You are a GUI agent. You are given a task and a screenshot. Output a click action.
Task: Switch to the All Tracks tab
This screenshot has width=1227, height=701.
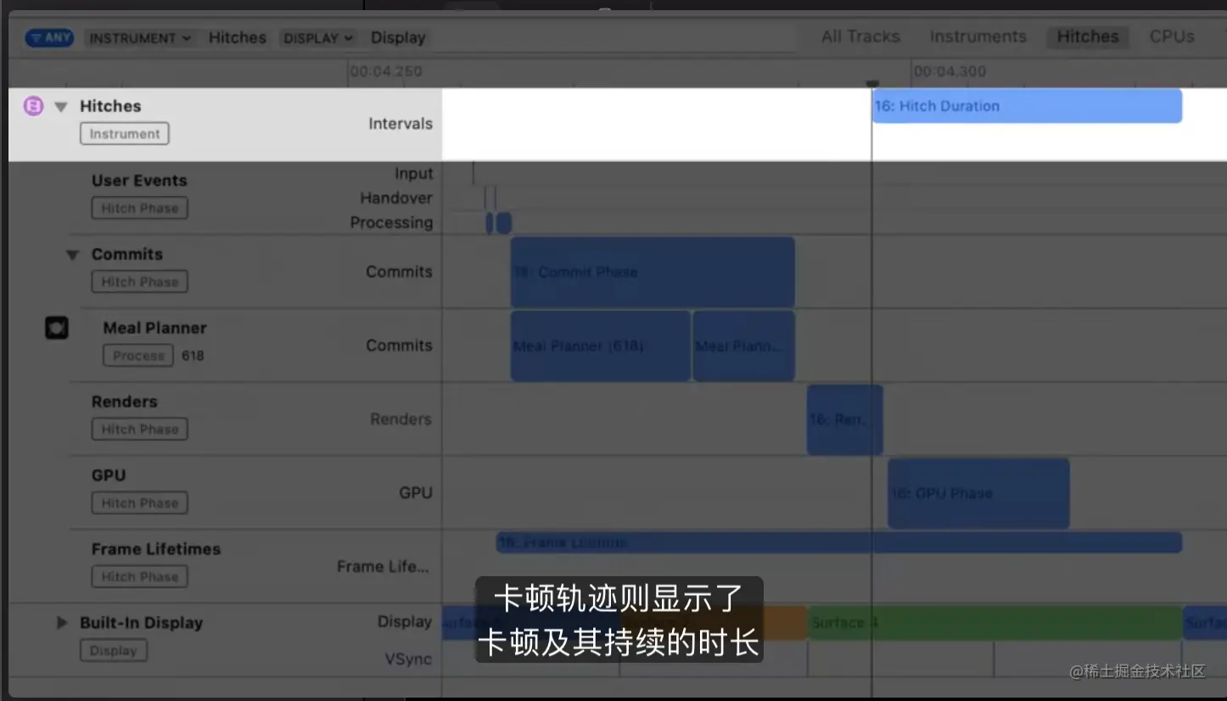click(x=860, y=36)
